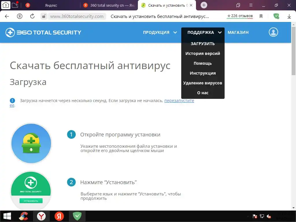Open the bookmarks panel icon in title bar
Screen dimensions: 296x222
[x=238, y=5]
